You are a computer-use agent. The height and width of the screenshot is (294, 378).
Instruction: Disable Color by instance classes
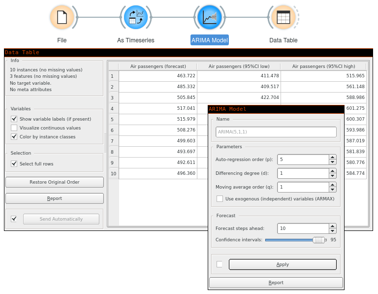click(14, 137)
